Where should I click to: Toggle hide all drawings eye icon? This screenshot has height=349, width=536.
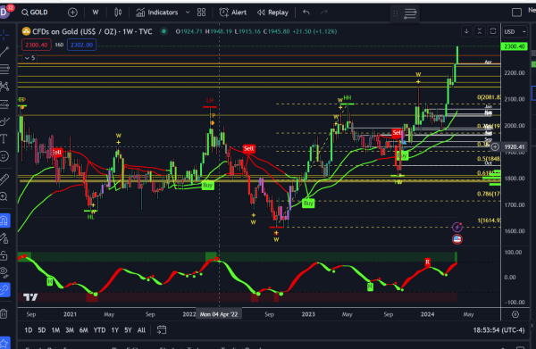(4, 272)
